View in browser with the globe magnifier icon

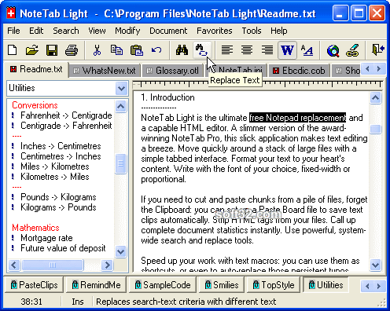(333, 50)
